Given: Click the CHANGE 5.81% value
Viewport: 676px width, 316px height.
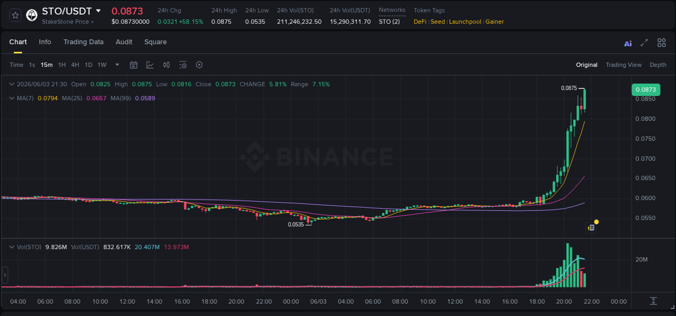Looking at the screenshot, I should tap(278, 84).
